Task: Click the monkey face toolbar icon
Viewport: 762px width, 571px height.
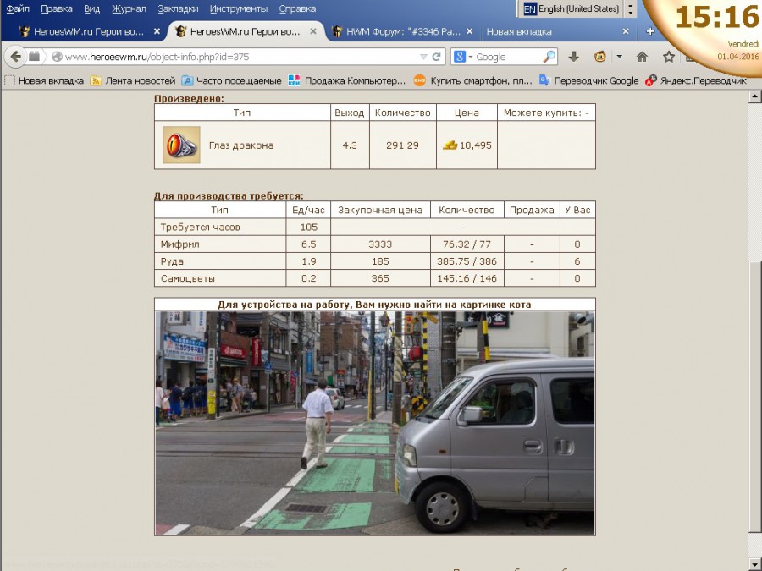Action: click(599, 57)
